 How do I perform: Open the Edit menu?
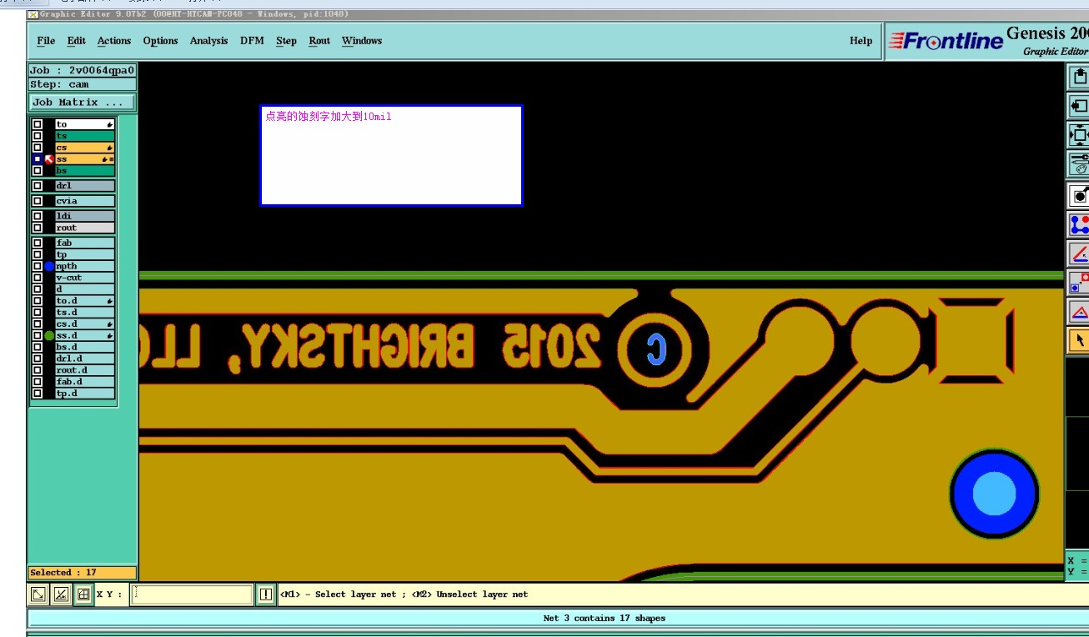[77, 41]
